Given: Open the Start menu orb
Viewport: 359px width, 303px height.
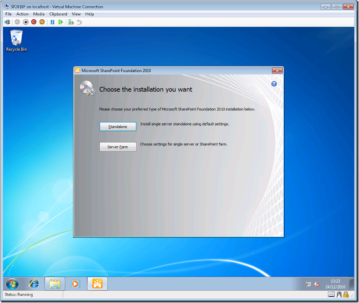Looking at the screenshot, I should pos(12,284).
